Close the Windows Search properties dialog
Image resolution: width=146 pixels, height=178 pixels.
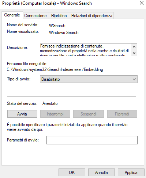click(142, 3)
